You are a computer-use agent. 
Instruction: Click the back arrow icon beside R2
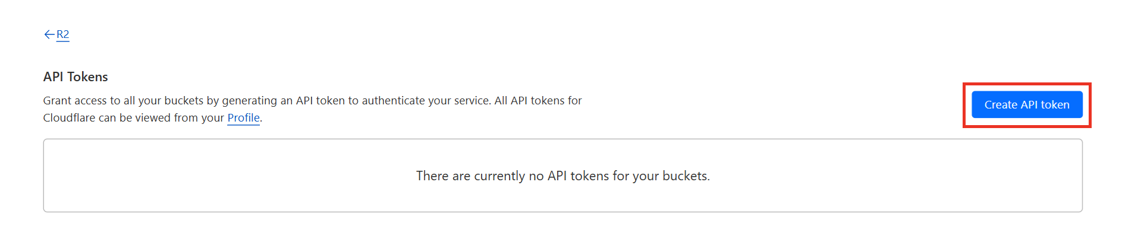pyautogui.click(x=49, y=34)
